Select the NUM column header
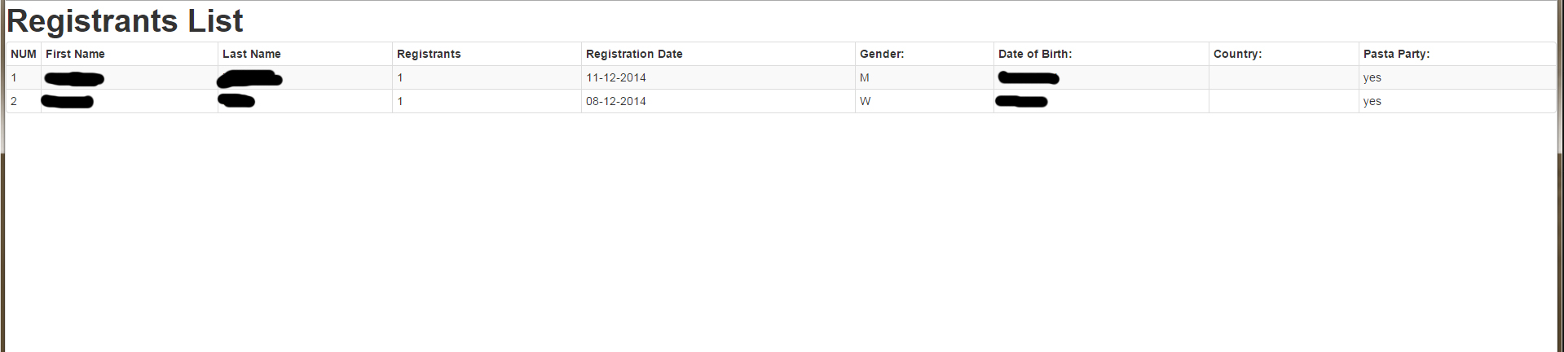The width and height of the screenshot is (1564, 352). pyautogui.click(x=24, y=54)
